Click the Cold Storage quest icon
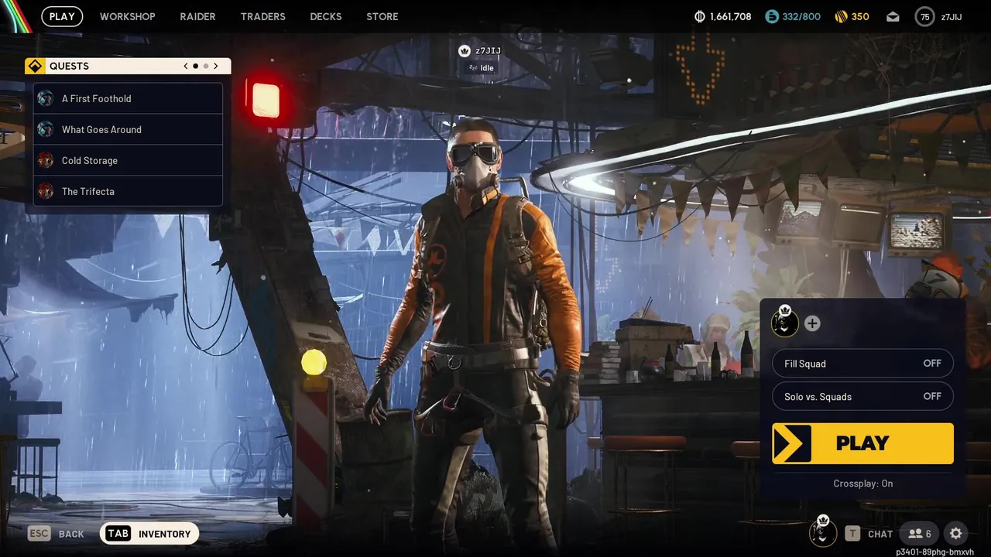 pyautogui.click(x=46, y=160)
